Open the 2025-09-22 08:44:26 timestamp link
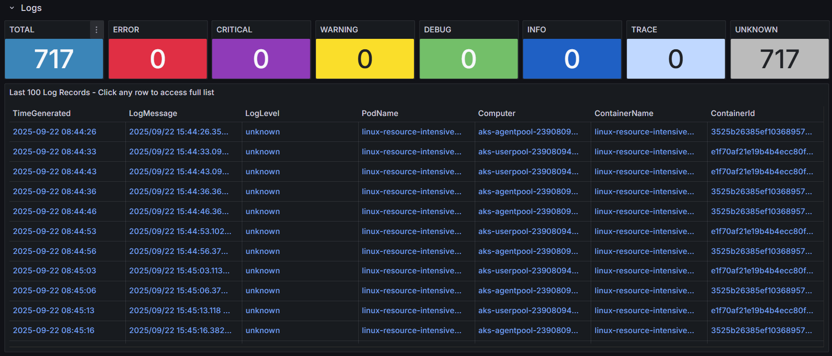 tap(55, 132)
